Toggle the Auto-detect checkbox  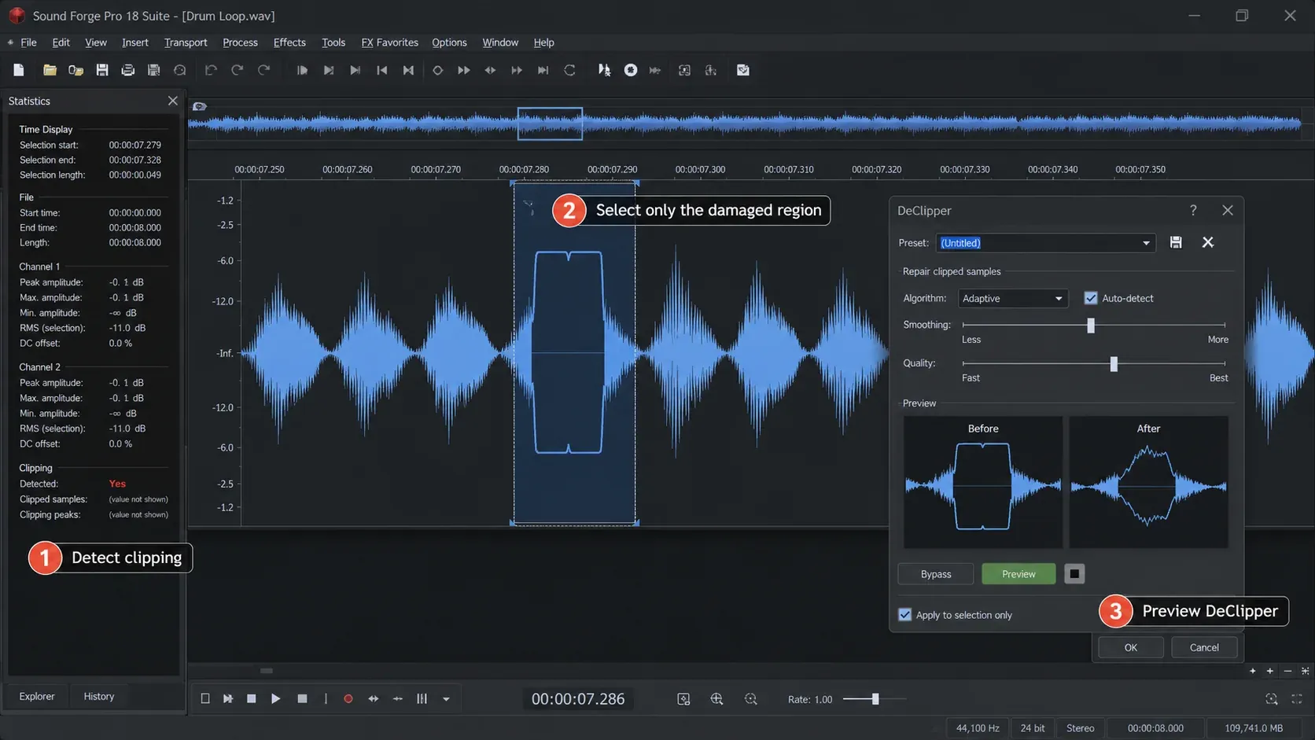click(1091, 298)
